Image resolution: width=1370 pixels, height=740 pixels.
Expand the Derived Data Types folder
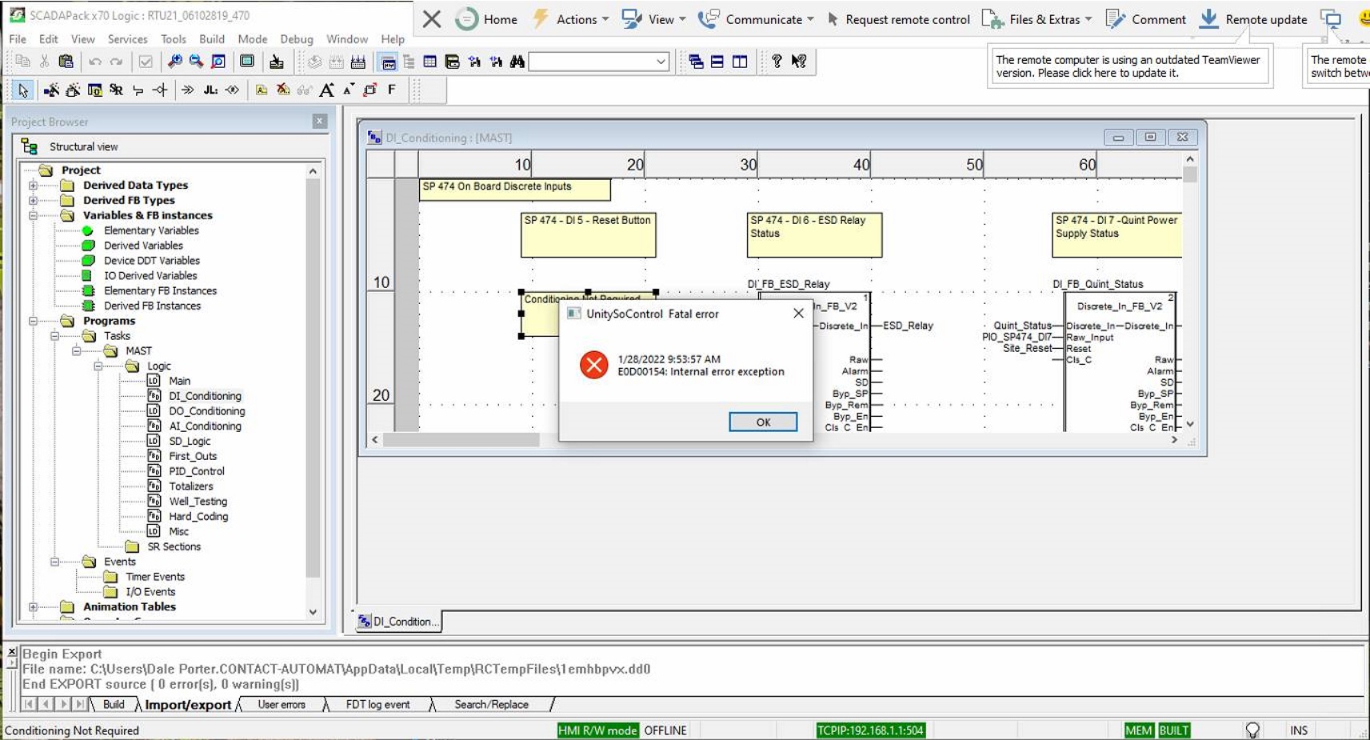tap(34, 186)
